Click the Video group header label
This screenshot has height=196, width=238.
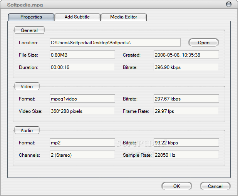27,86
